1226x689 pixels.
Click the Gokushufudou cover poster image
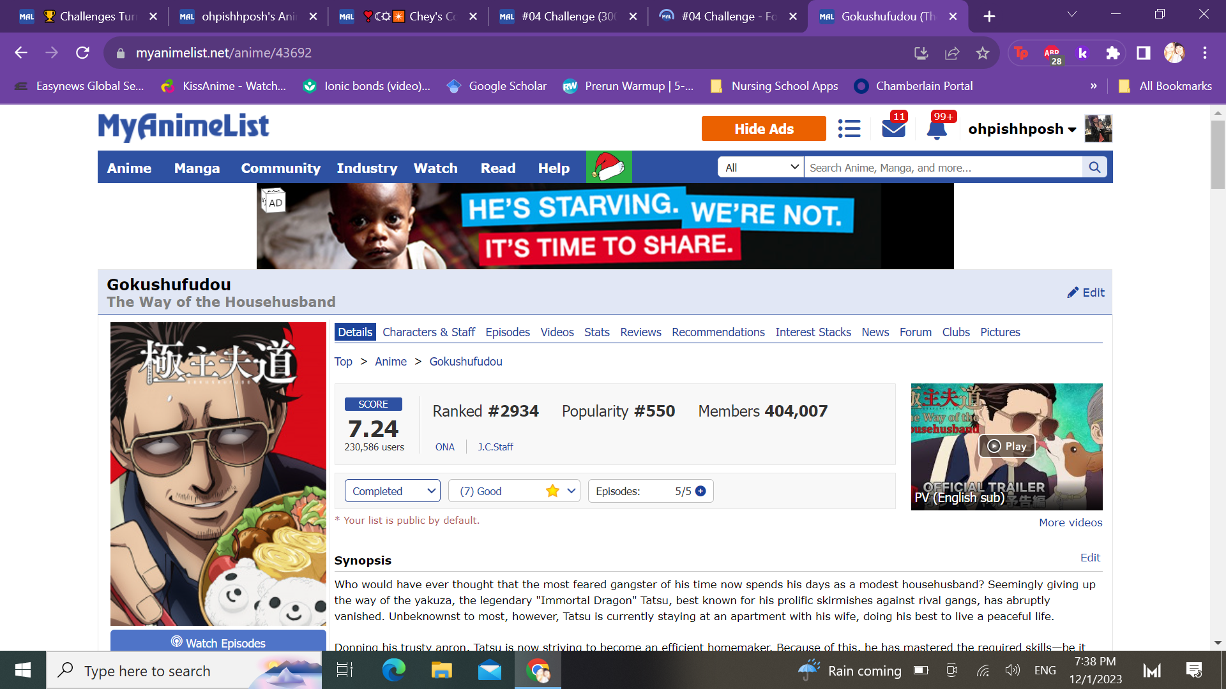tap(218, 473)
